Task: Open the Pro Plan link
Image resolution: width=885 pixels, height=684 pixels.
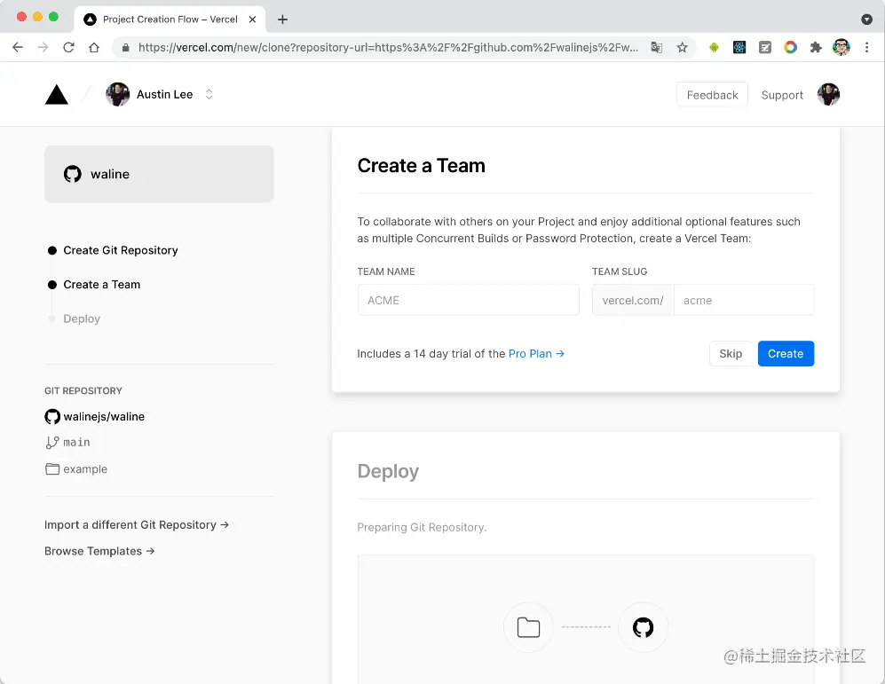Action: click(536, 354)
